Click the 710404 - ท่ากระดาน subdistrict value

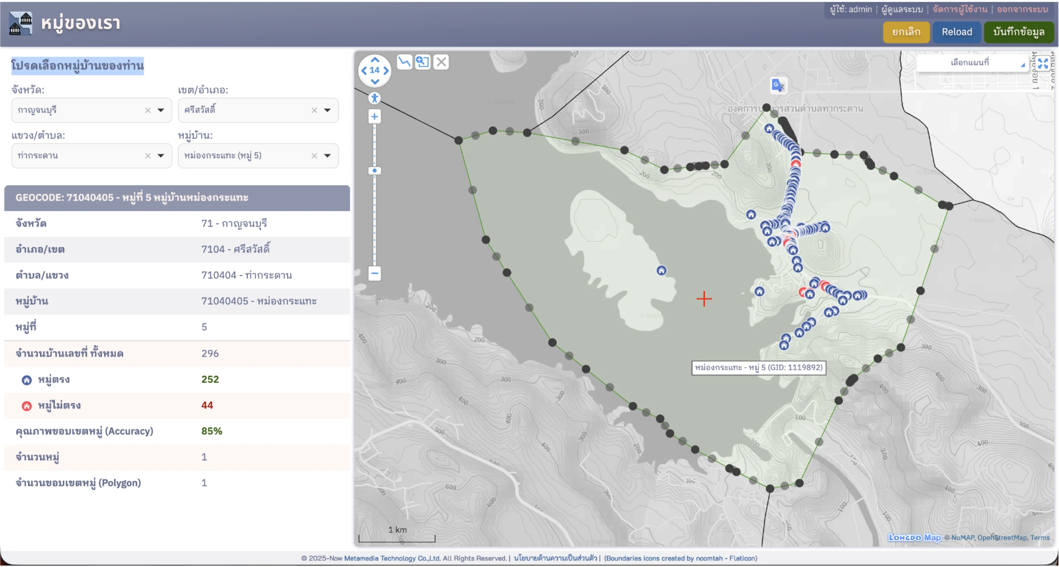click(x=247, y=275)
